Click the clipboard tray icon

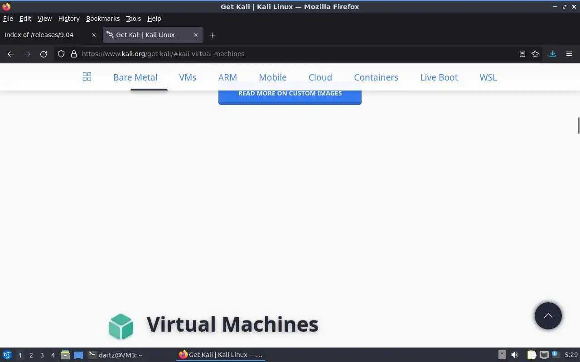click(532, 355)
